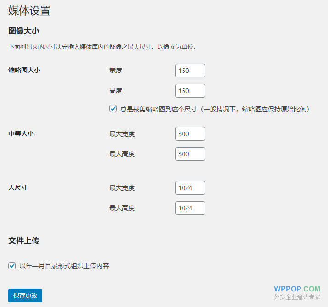
Task: Click the thumbnail 高度 input field
Action: coord(190,91)
